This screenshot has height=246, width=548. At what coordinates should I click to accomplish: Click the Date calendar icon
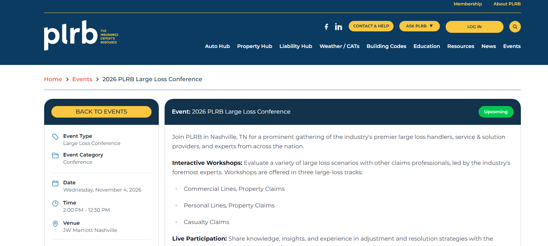[x=55, y=183]
